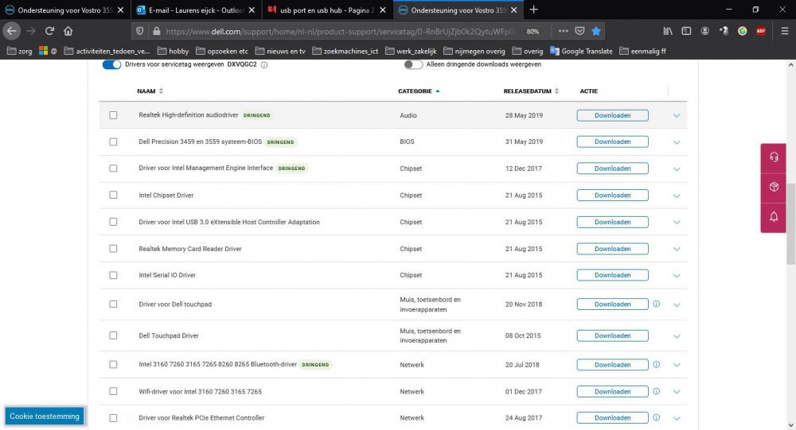Click the info icon next to service tag DXVQGC2
796x430 pixels.
264,64
